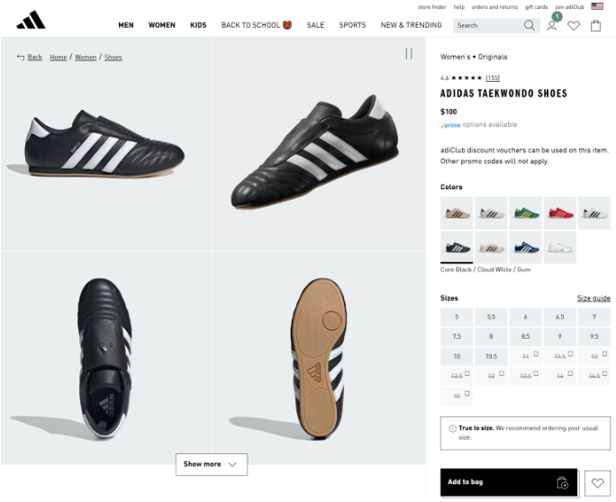Select size 6.5
This screenshot has width=616, height=502.
(x=560, y=317)
